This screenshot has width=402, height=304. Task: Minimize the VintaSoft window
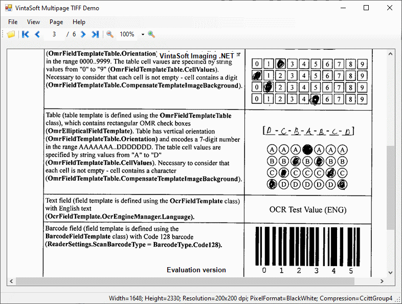[343, 8]
